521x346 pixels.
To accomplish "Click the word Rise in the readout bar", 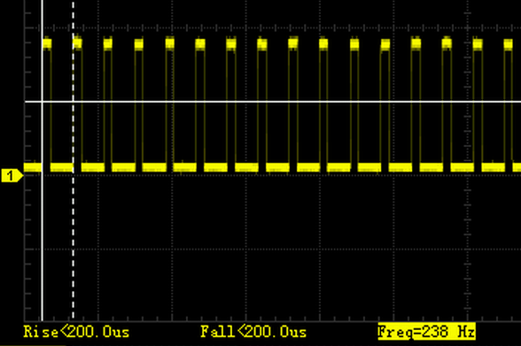I will [x=41, y=332].
